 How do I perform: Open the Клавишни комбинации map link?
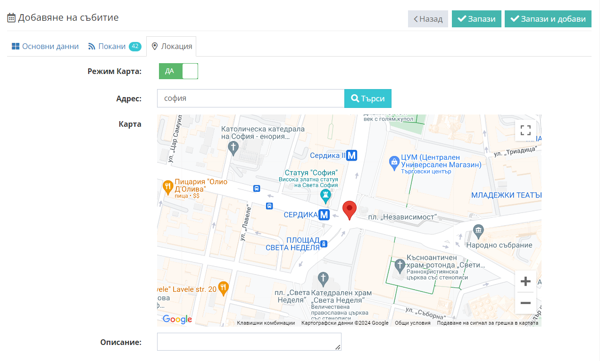[x=266, y=323]
